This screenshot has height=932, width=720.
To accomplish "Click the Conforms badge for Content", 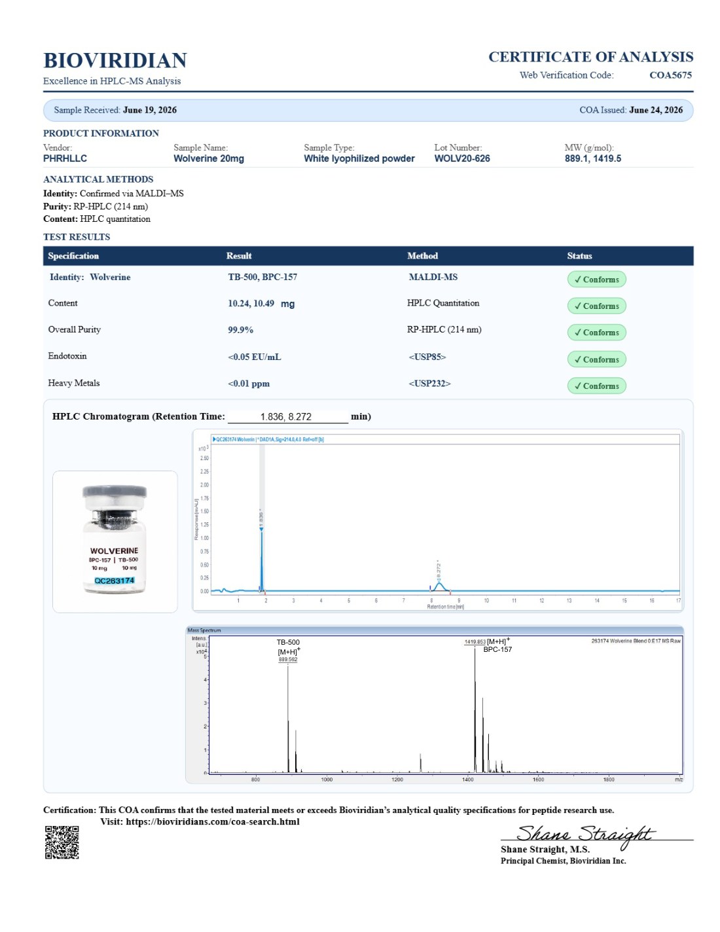I will 596,306.
